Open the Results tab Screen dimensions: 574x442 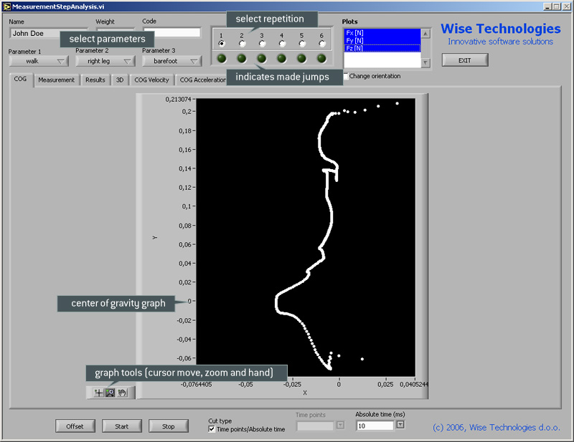tap(95, 80)
